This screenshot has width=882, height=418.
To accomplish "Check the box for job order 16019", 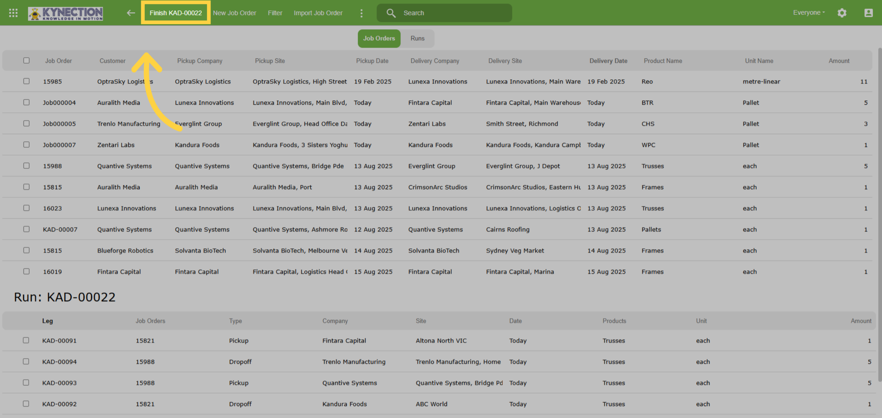I will (26, 271).
